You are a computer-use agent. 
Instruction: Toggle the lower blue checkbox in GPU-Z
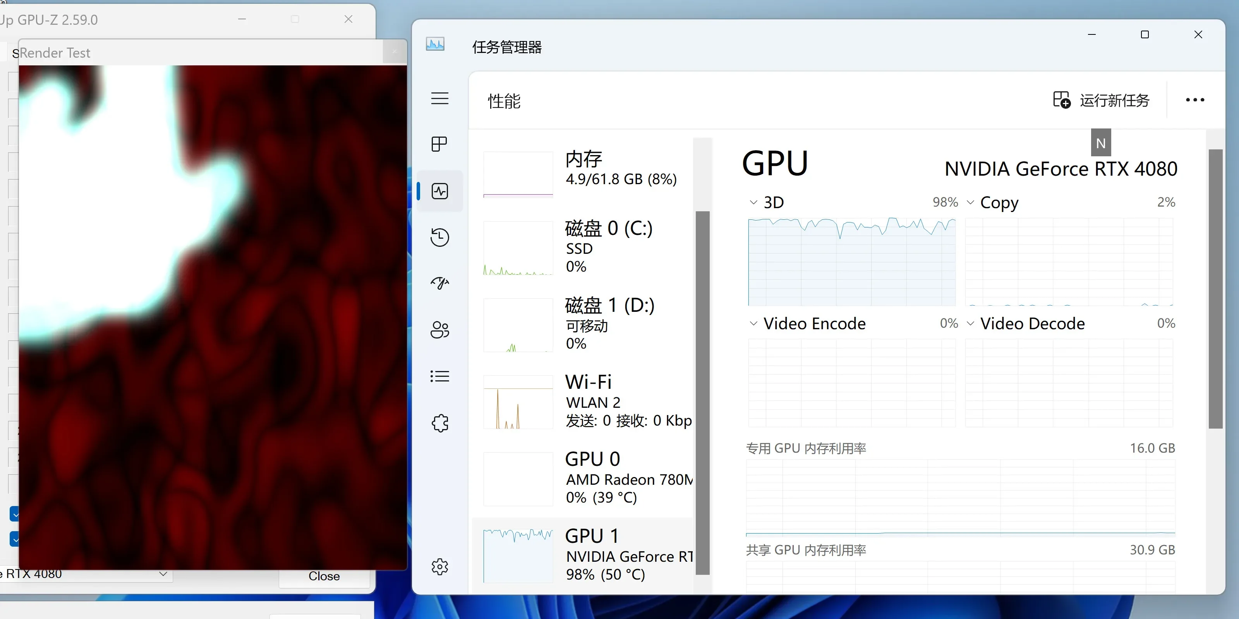[14, 539]
